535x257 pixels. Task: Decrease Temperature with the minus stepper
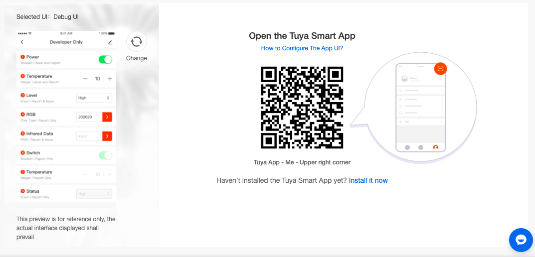pos(85,79)
